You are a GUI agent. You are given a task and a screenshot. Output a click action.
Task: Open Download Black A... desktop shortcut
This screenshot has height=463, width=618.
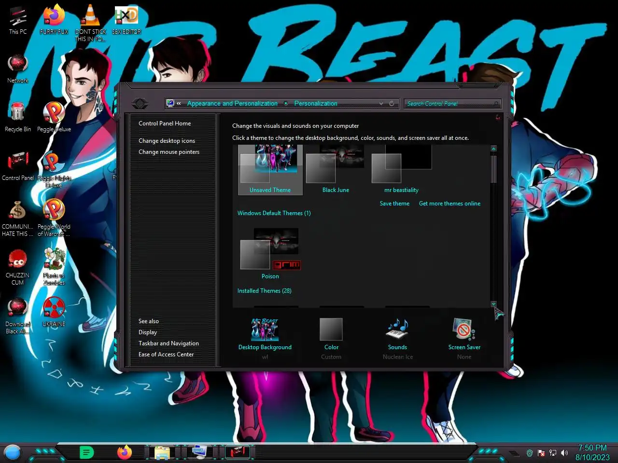tap(18, 316)
